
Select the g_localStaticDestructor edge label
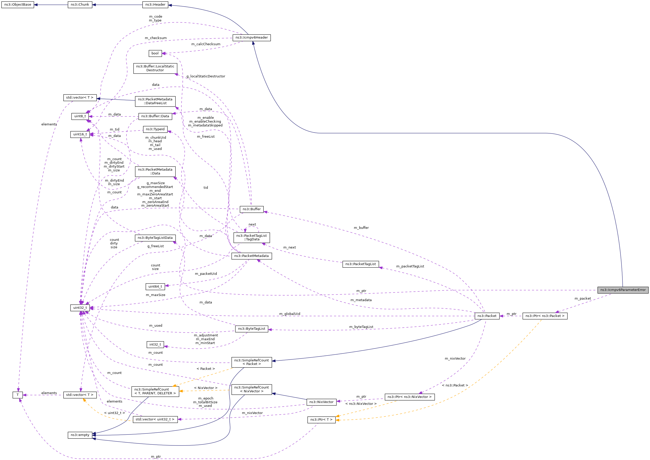pos(206,76)
